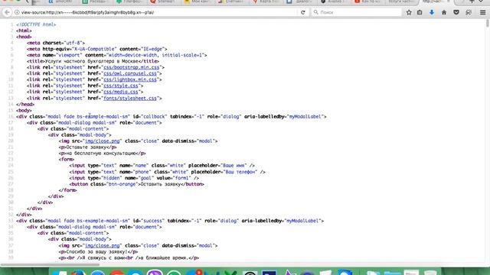Click the <title> line about бухгалтера

tap(93, 61)
